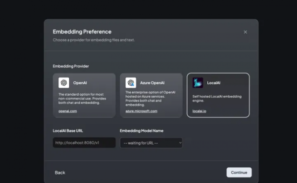Click the LocalAI llama logo icon
This screenshot has height=183, width=297.
tap(198, 83)
